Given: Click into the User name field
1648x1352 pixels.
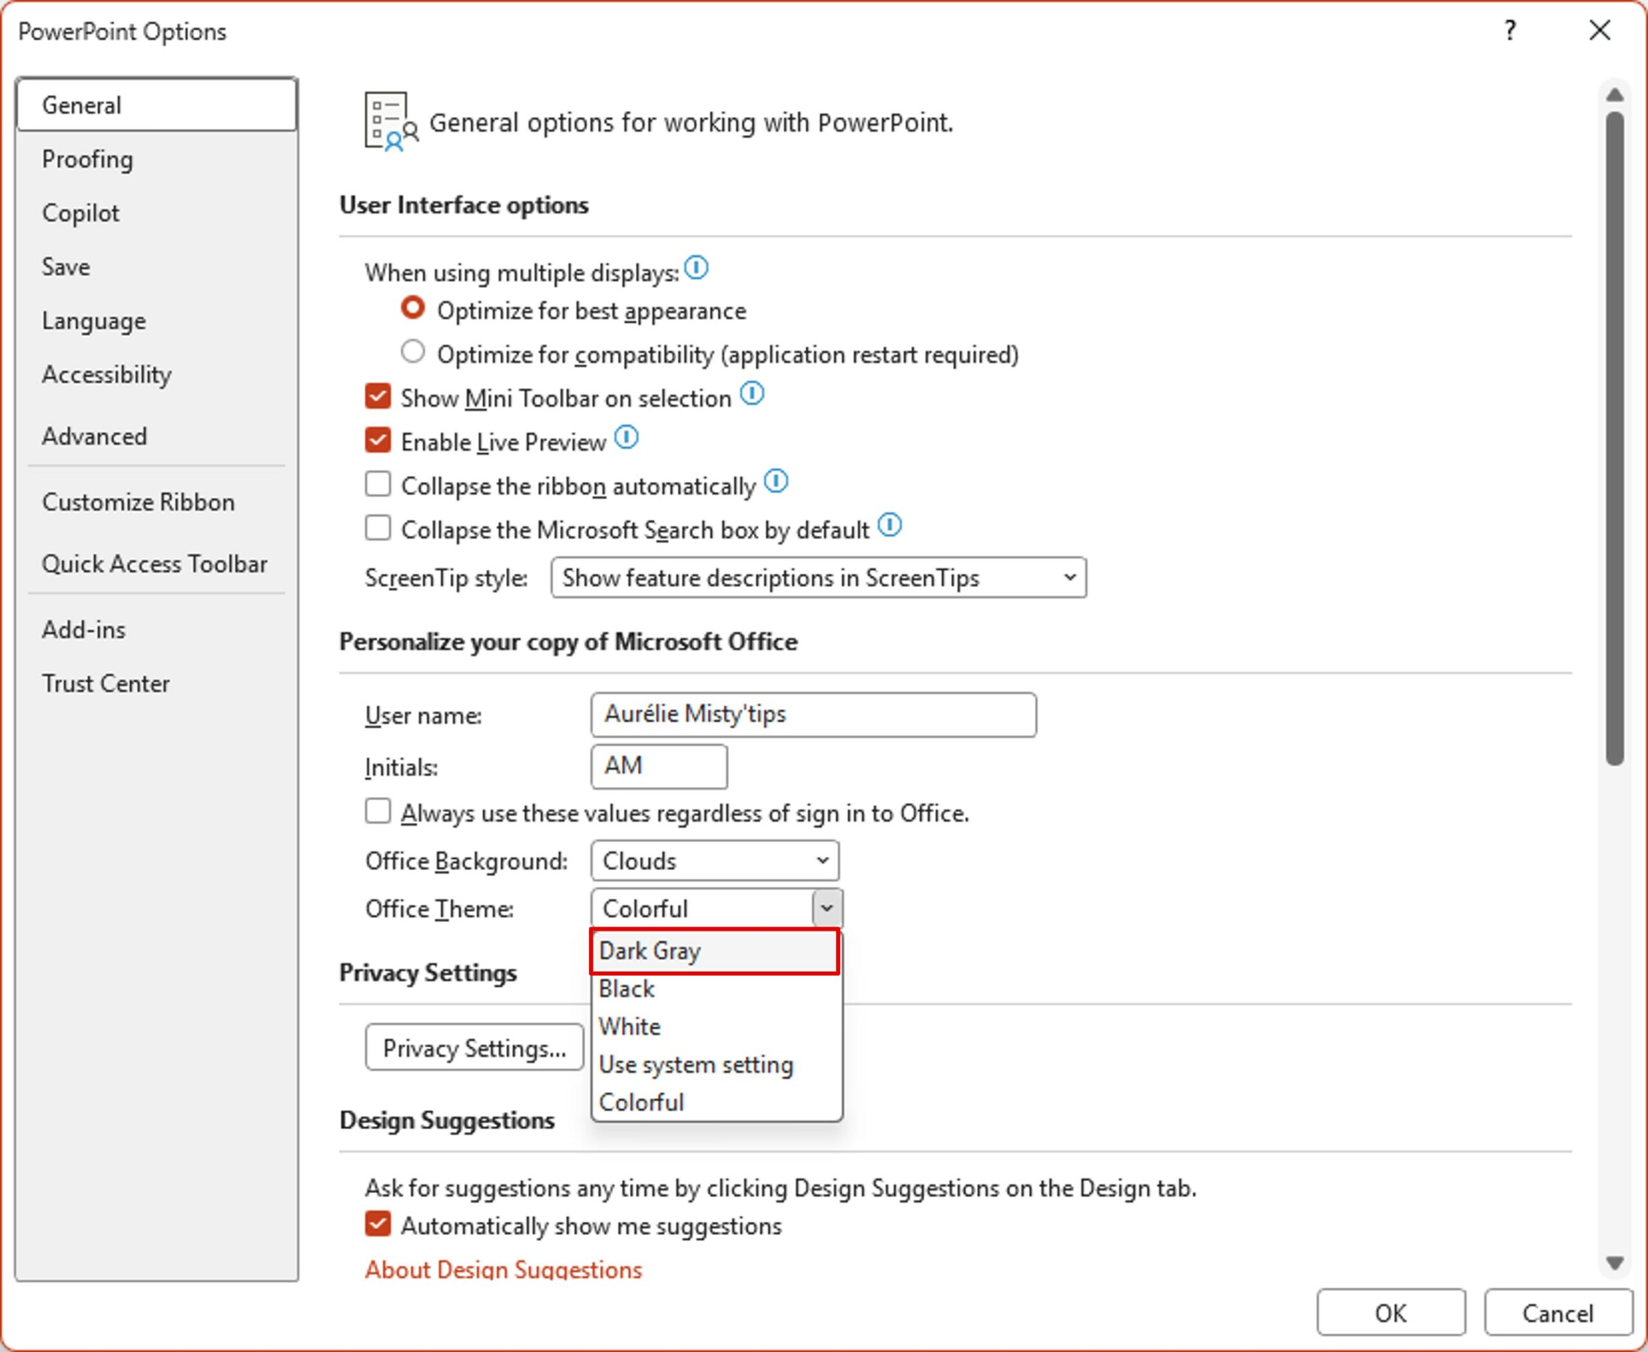Looking at the screenshot, I should click(x=812, y=714).
